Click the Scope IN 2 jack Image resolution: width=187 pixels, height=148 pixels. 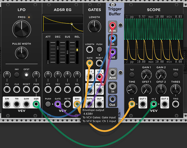point(154,104)
